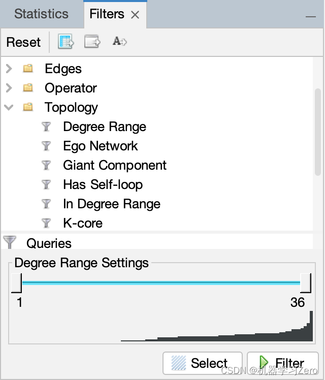This screenshot has height=380, width=325.
Task: Click the left degree range slider handle
Action: [x=16, y=283]
